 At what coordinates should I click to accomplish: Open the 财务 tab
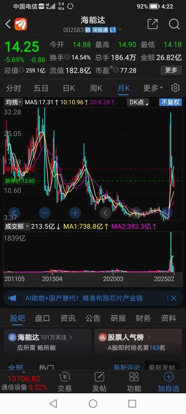(143, 318)
